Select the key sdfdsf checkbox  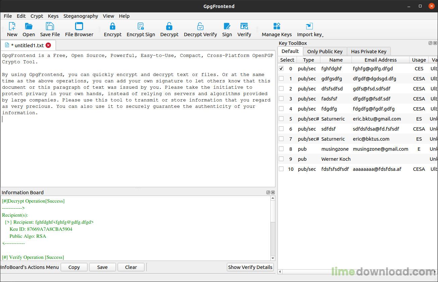tap(281, 129)
